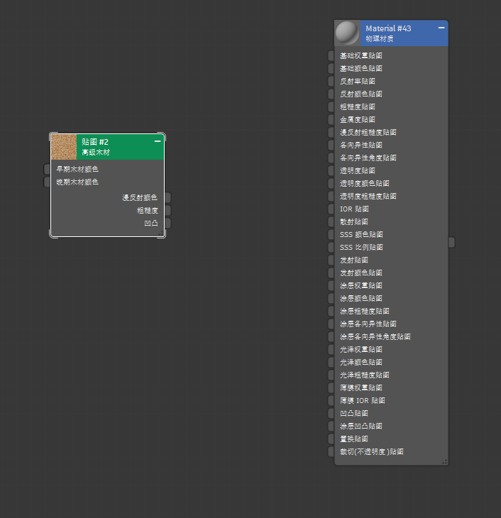Viewport: 501px width, 518px height.
Task: Click the 金属度贴图 label text
Action: tap(358, 120)
